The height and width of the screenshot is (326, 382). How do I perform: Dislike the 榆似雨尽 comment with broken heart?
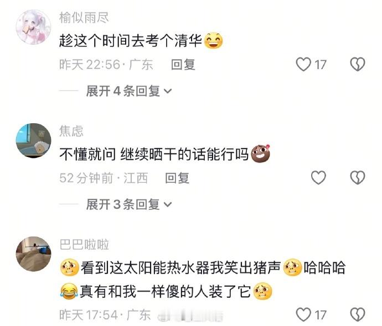point(358,65)
